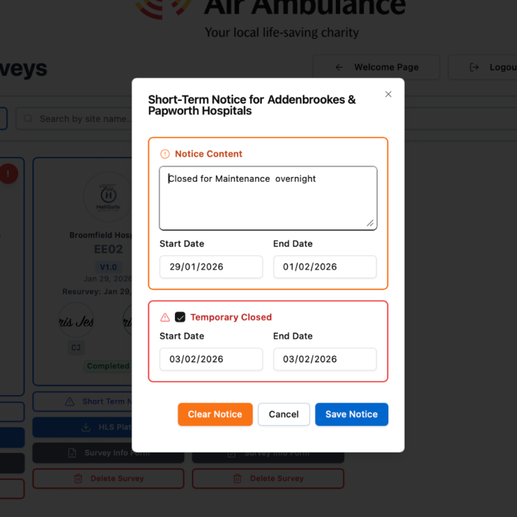The height and width of the screenshot is (517, 517).
Task: Save the notice
Action: point(351,414)
